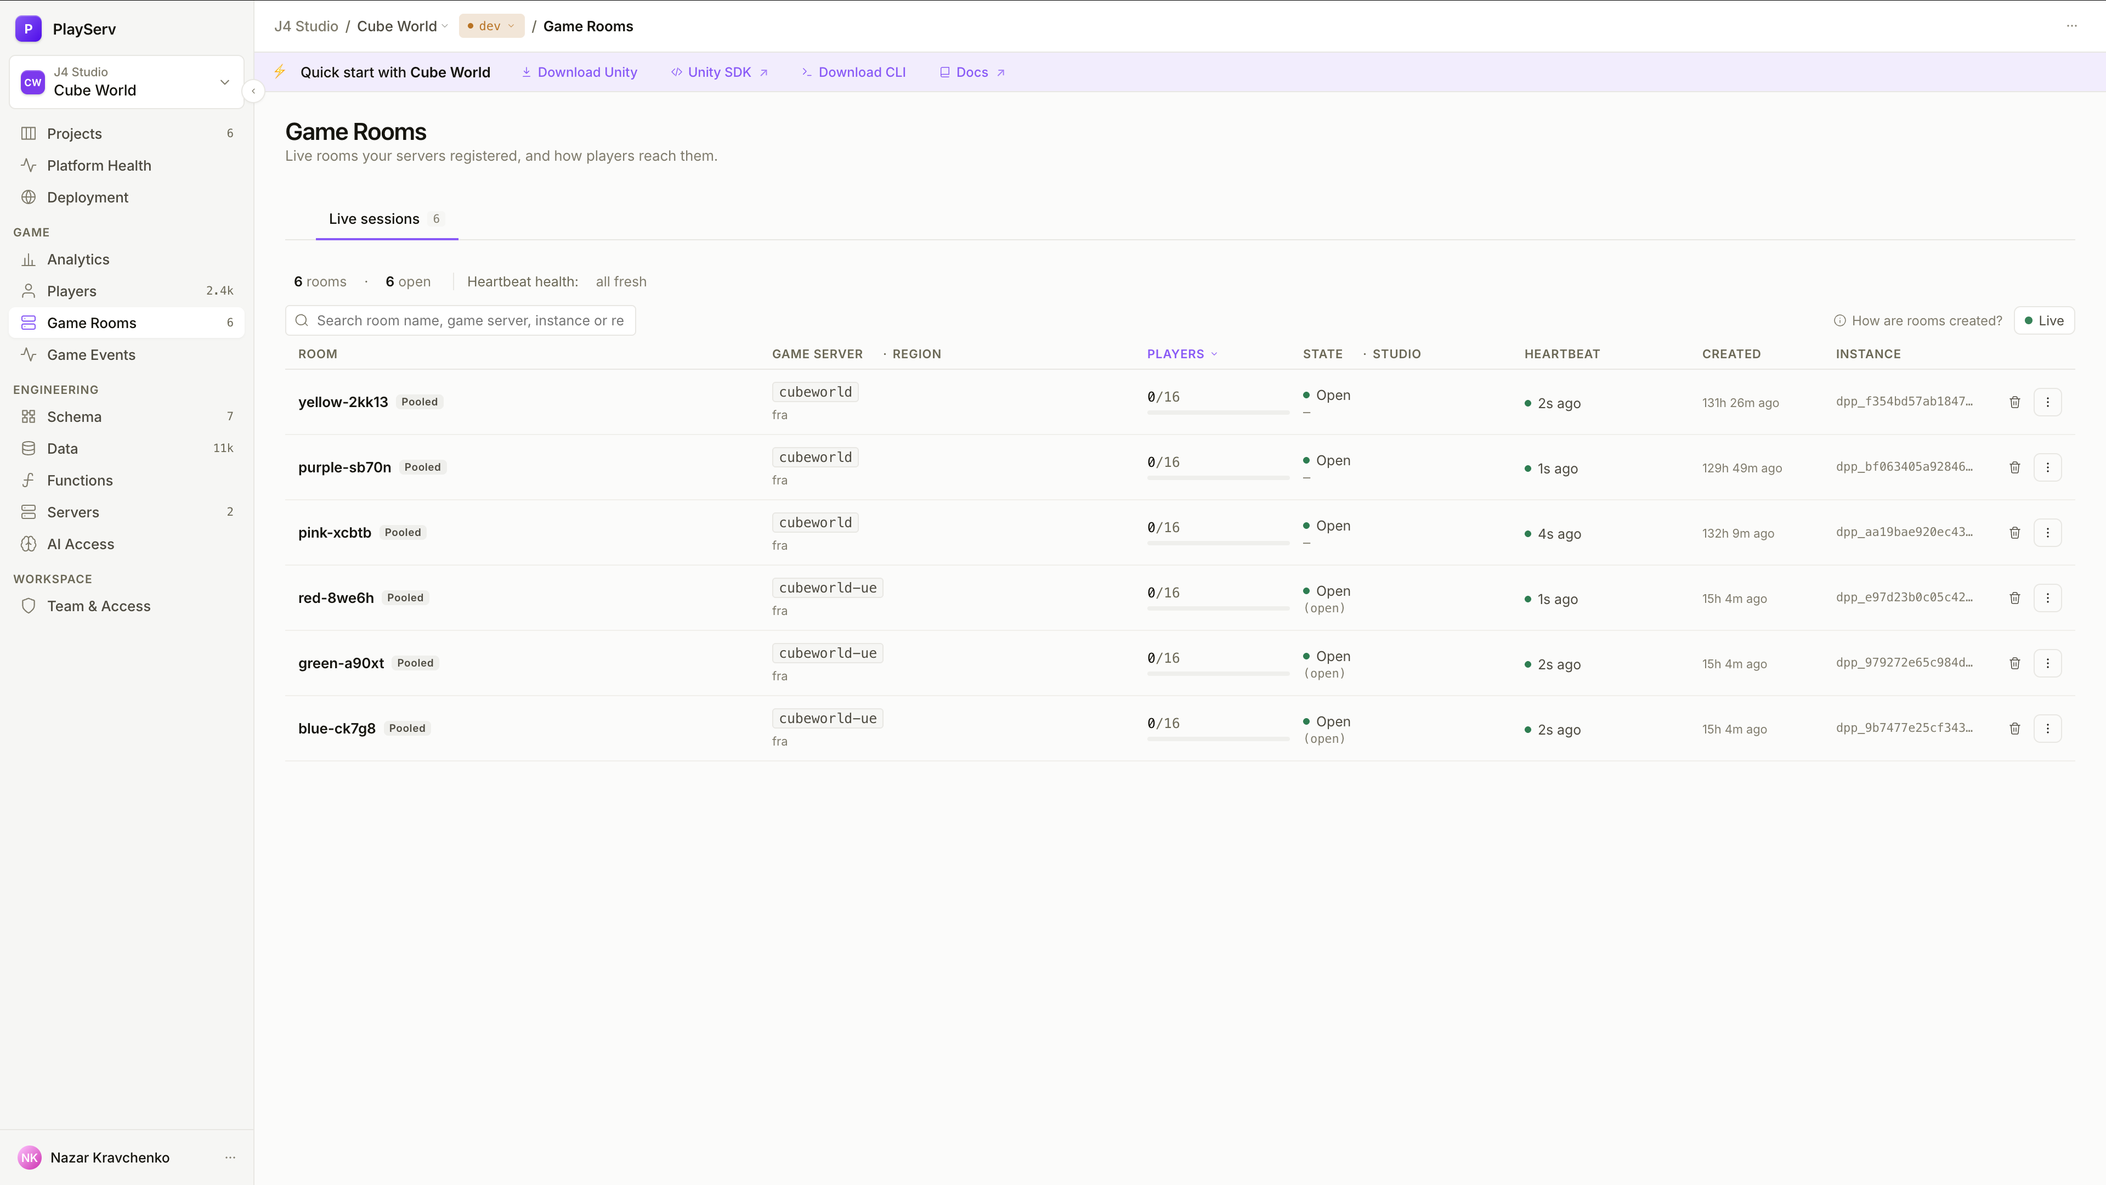This screenshot has height=1185, width=2106.
Task: Click the PlayServ logo icon
Action: coord(29,29)
